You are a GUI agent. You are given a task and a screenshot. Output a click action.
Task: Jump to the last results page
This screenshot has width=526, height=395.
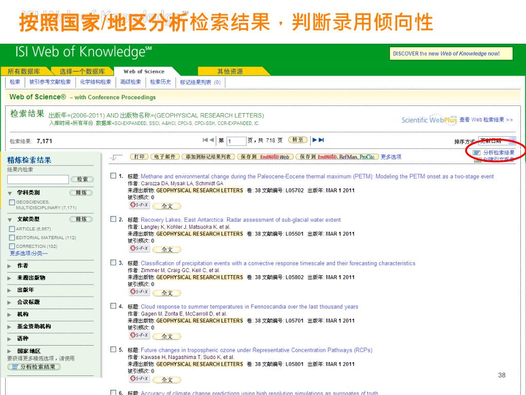coord(321,140)
